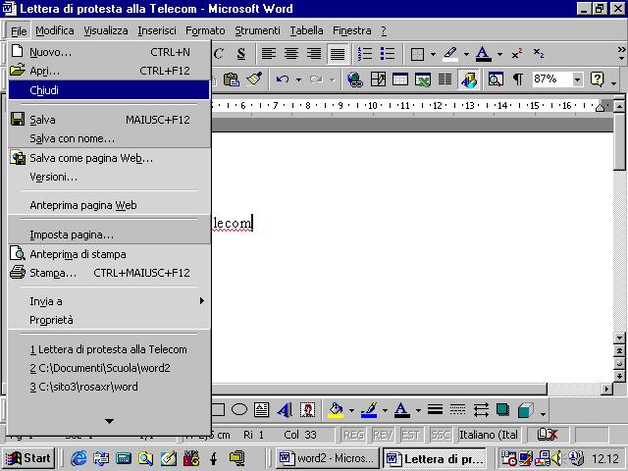
Task: Open the Document Map icon
Action: point(496,79)
